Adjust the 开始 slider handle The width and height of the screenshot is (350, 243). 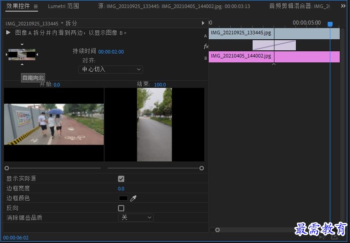coord(7,168)
